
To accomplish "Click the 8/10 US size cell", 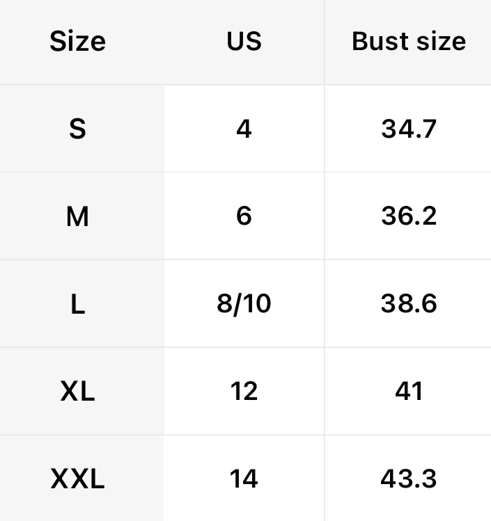I will pos(244,305).
